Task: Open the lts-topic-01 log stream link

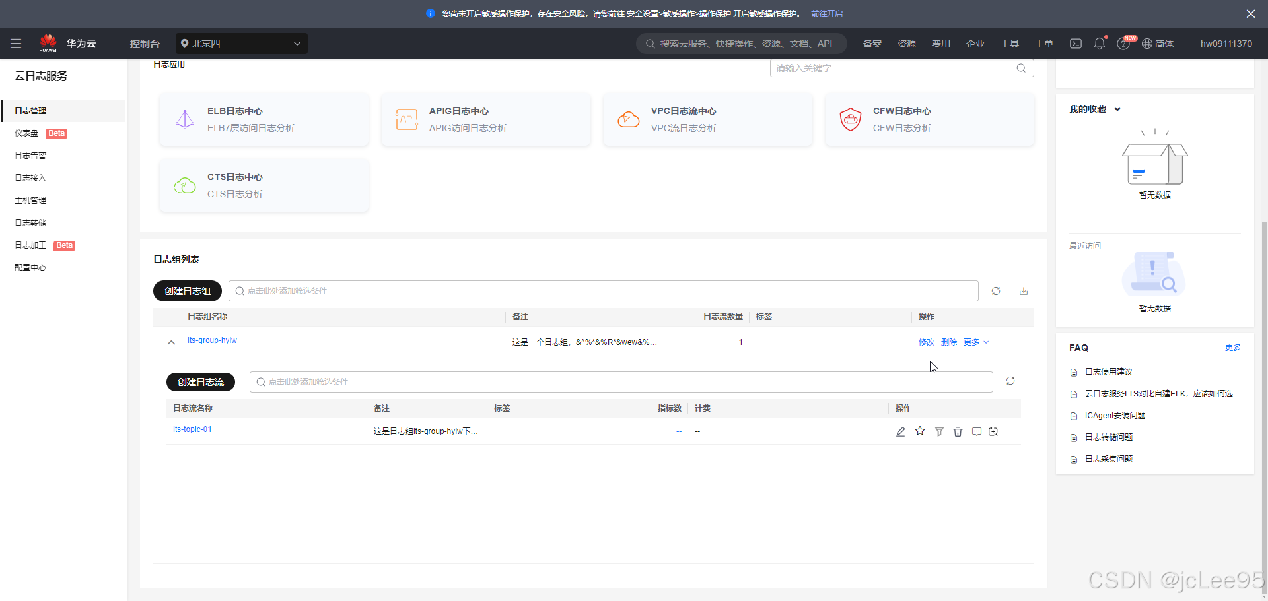Action: [x=192, y=429]
